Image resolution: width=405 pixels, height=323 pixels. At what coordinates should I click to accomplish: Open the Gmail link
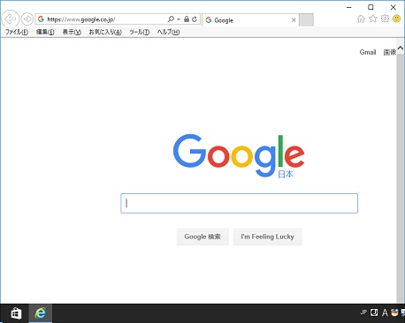pyautogui.click(x=368, y=52)
